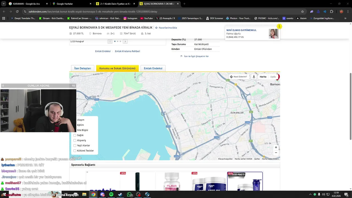Viewport: 352px width, 198px height.
Task: Click the Street View pegman icon on map
Action: 254,77
